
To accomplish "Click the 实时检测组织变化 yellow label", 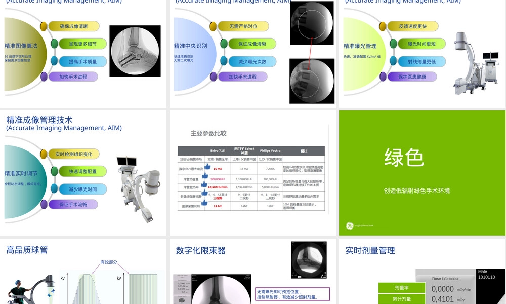I will pyautogui.click(x=73, y=154).
